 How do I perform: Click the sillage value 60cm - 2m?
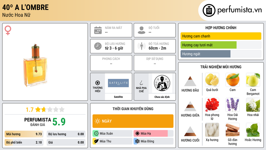[x=157, y=48]
